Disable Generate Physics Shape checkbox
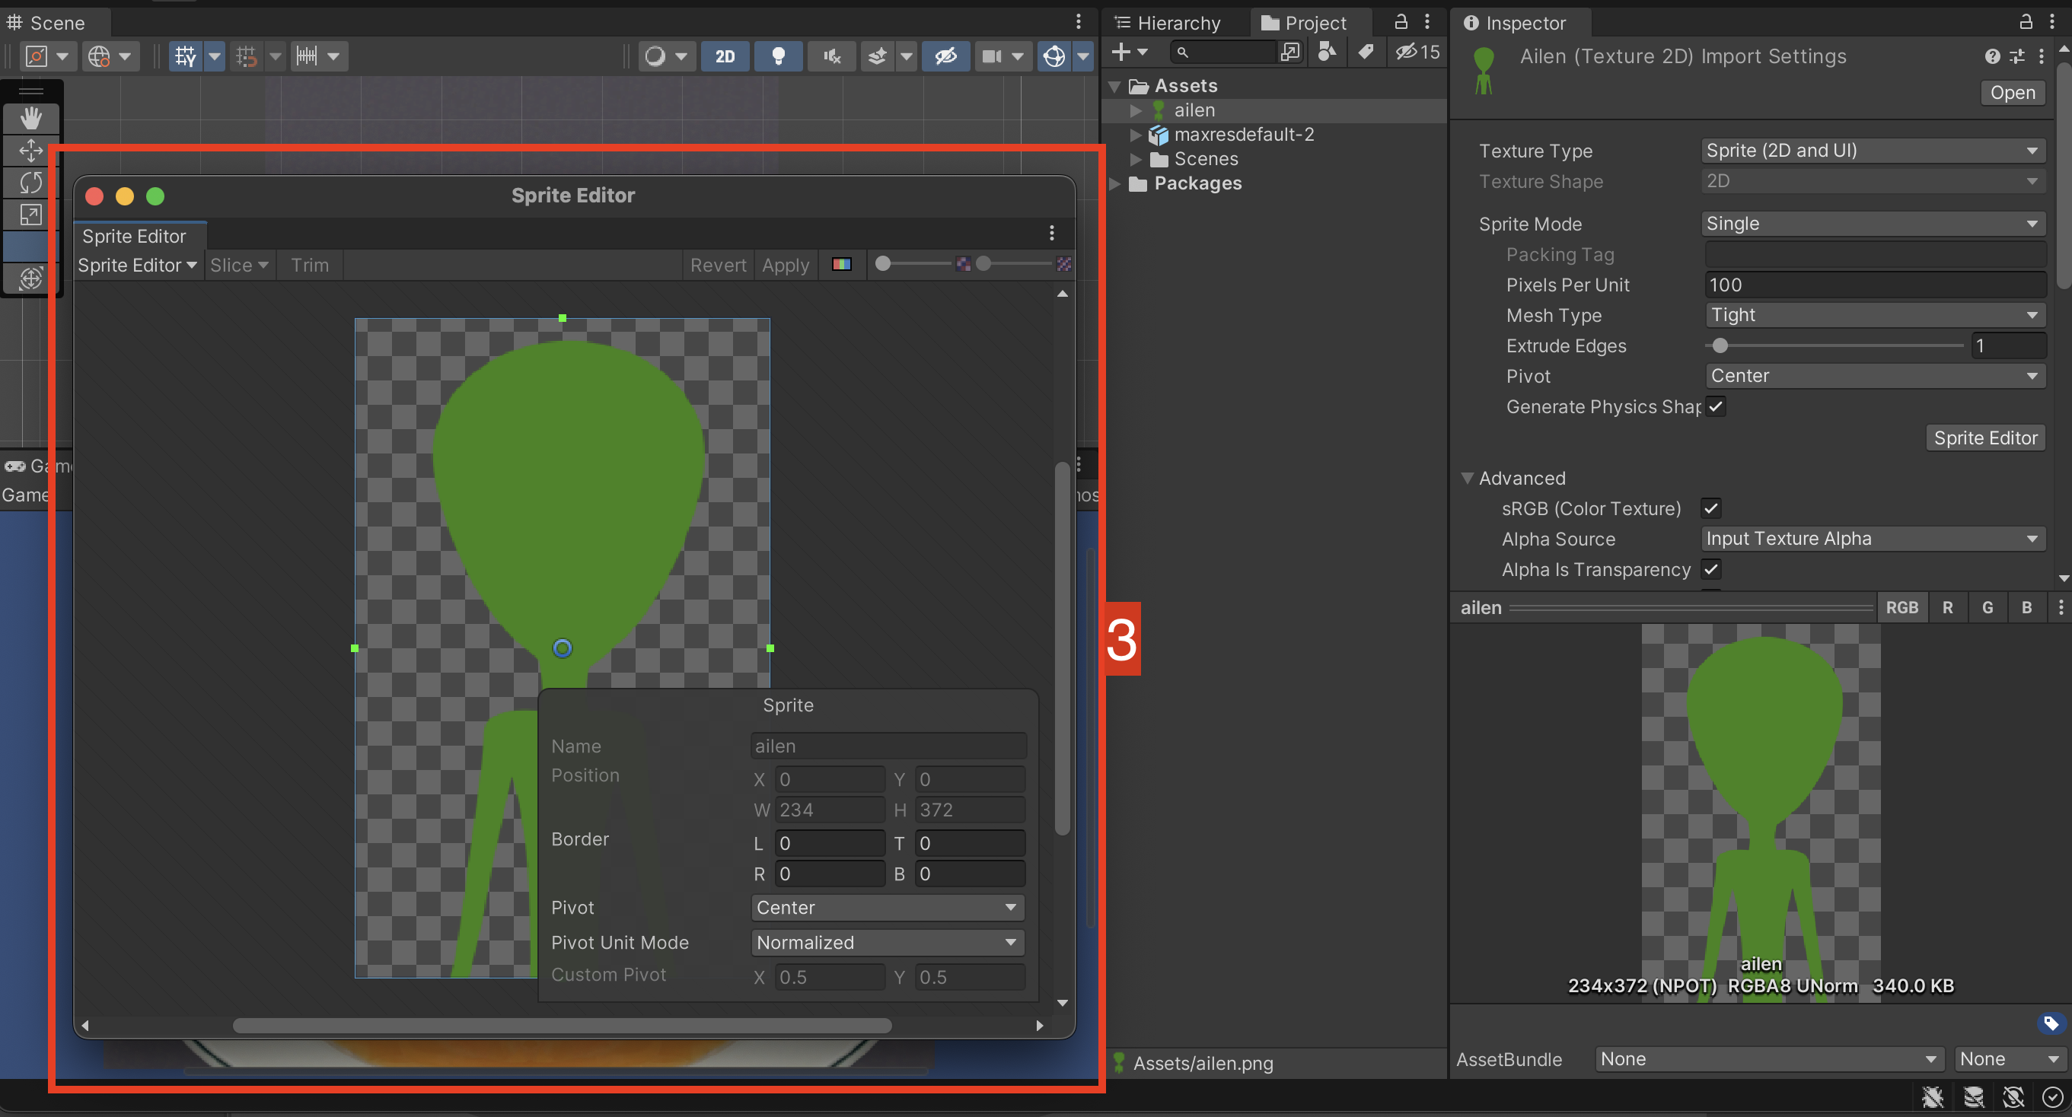The height and width of the screenshot is (1117, 2072). [1716, 406]
